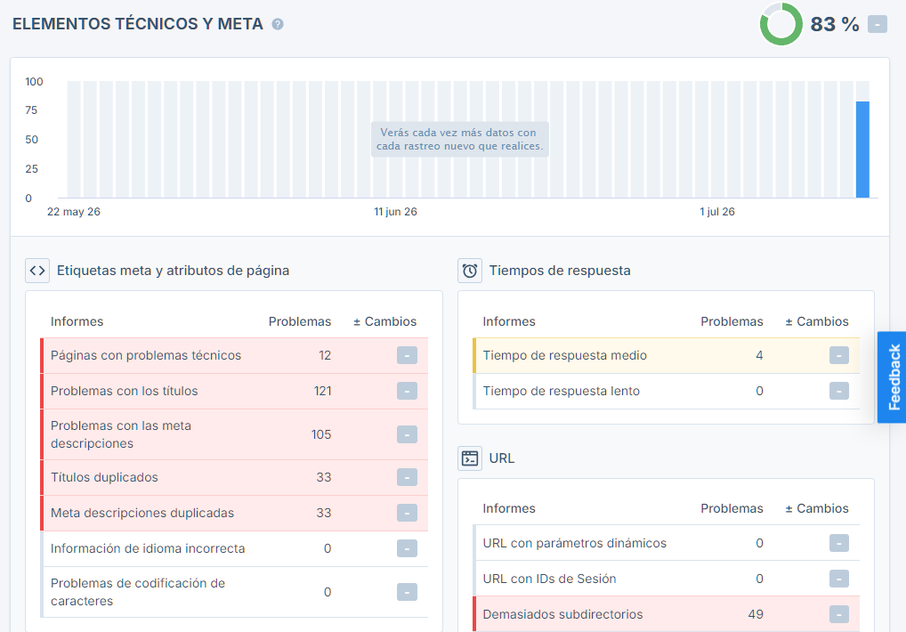Click the 11 jun 26 date label
Screen dimensions: 906x632
click(x=395, y=212)
